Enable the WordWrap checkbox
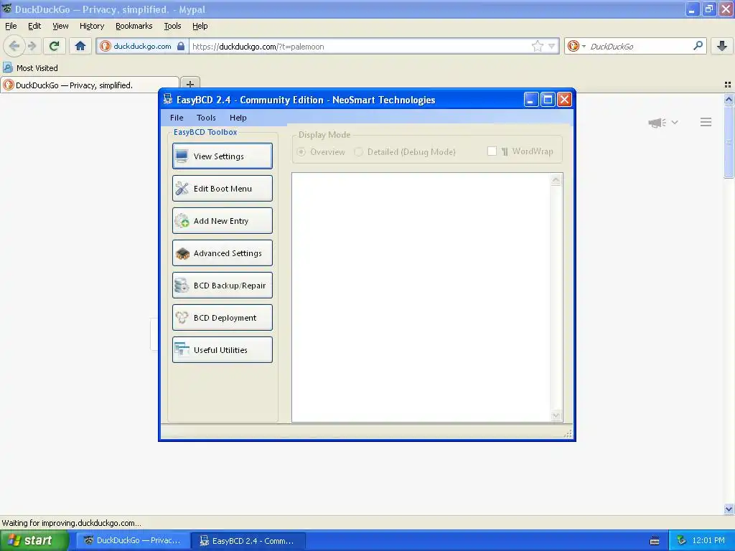 pos(492,151)
